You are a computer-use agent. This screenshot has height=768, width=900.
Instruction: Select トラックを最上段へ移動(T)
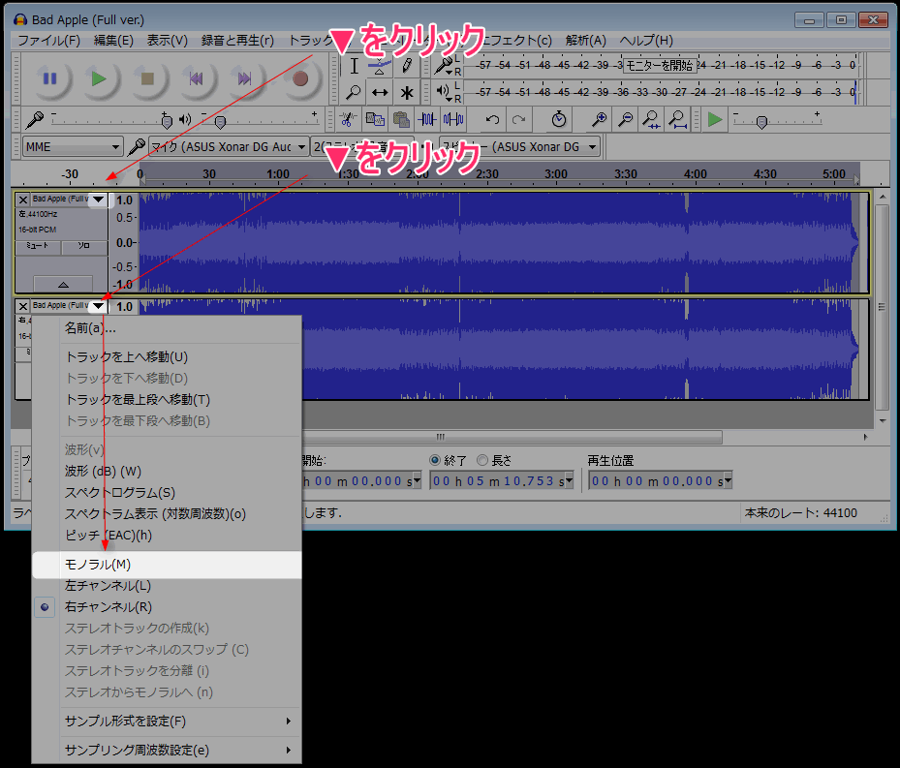(167, 400)
